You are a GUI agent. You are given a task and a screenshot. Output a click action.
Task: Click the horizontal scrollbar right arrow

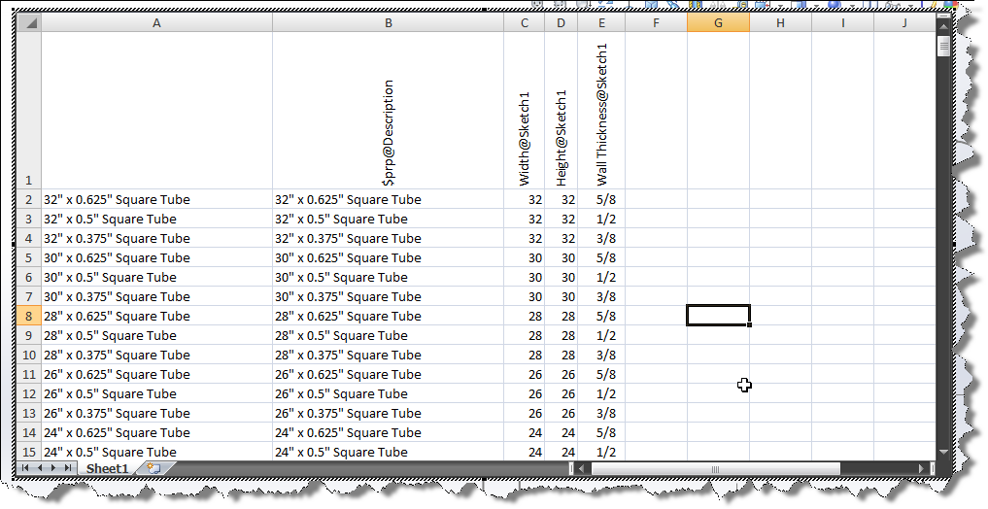[921, 469]
